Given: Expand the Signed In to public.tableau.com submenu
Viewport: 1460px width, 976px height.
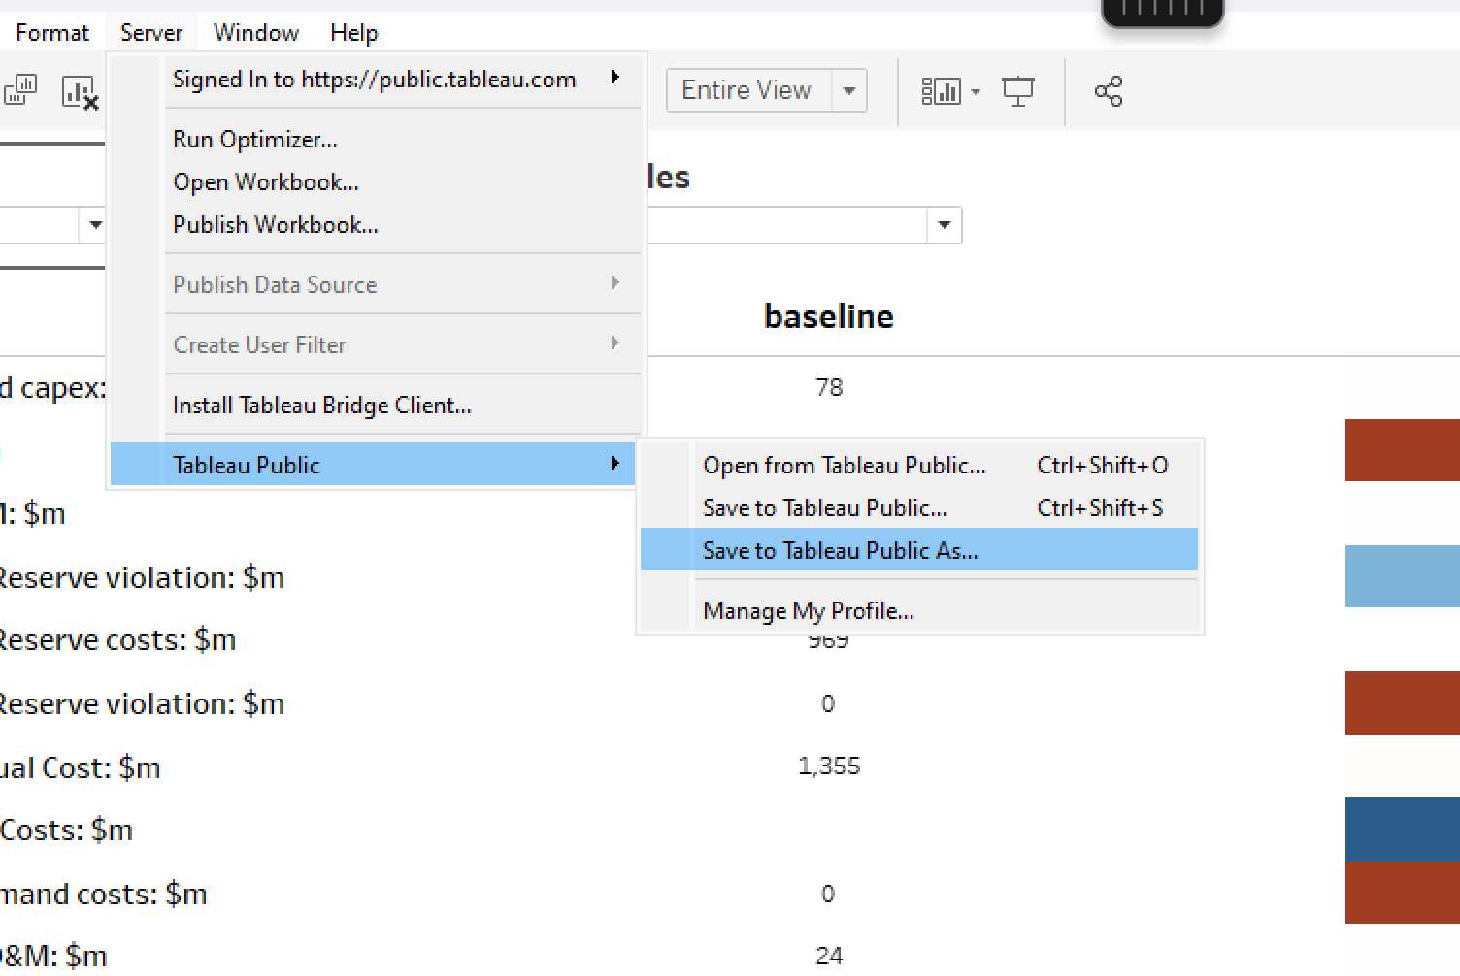Looking at the screenshot, I should coord(375,80).
